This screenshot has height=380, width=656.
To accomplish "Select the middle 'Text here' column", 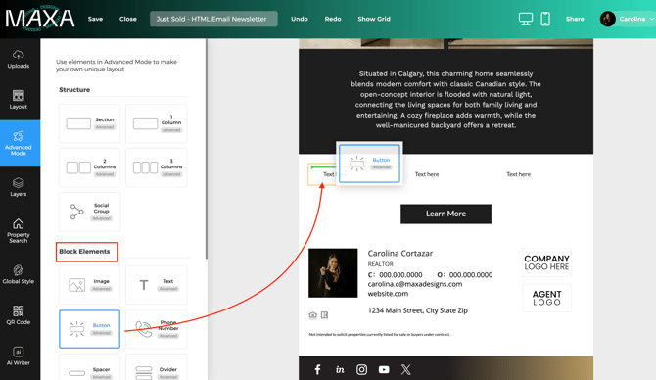I will [427, 174].
